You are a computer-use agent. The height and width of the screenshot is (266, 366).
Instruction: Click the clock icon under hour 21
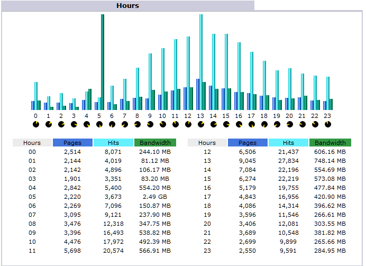tap(303, 124)
